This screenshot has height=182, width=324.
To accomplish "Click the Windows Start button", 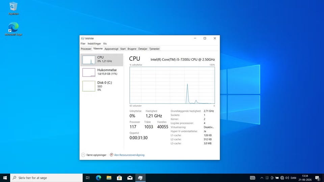I will 5,178.
